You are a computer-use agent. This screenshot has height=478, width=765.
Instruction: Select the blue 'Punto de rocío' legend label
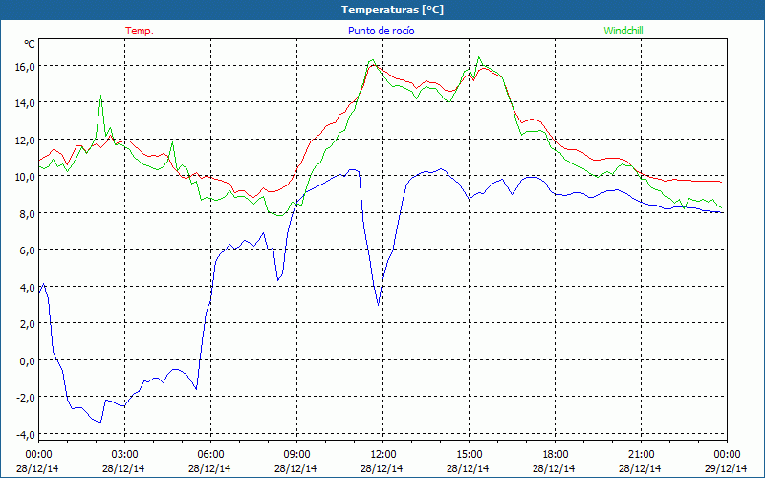(x=381, y=31)
